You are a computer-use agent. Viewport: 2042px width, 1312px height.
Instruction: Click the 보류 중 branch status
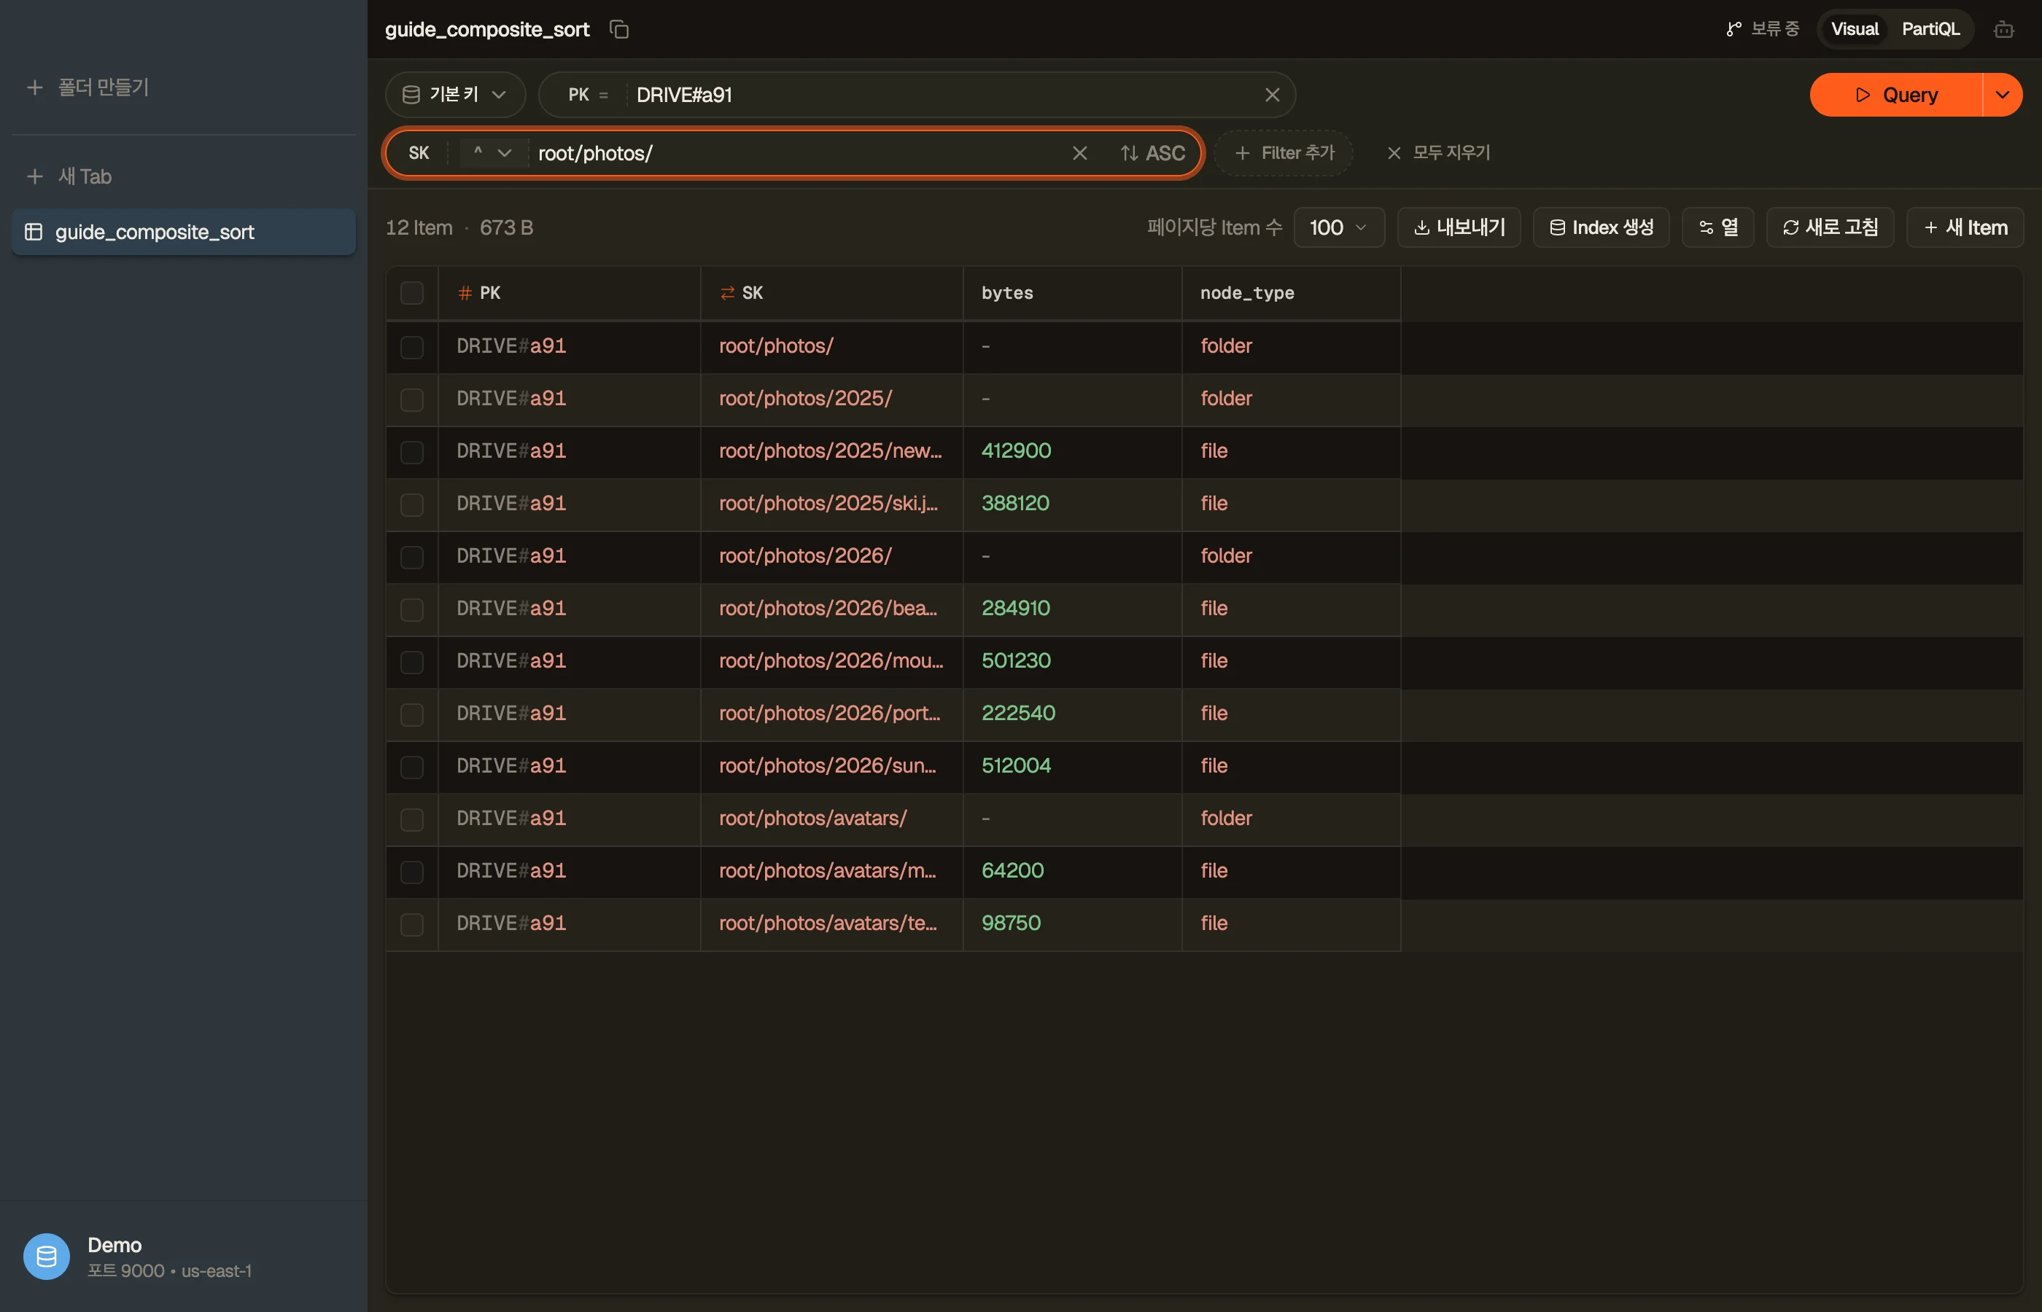pos(1763,29)
